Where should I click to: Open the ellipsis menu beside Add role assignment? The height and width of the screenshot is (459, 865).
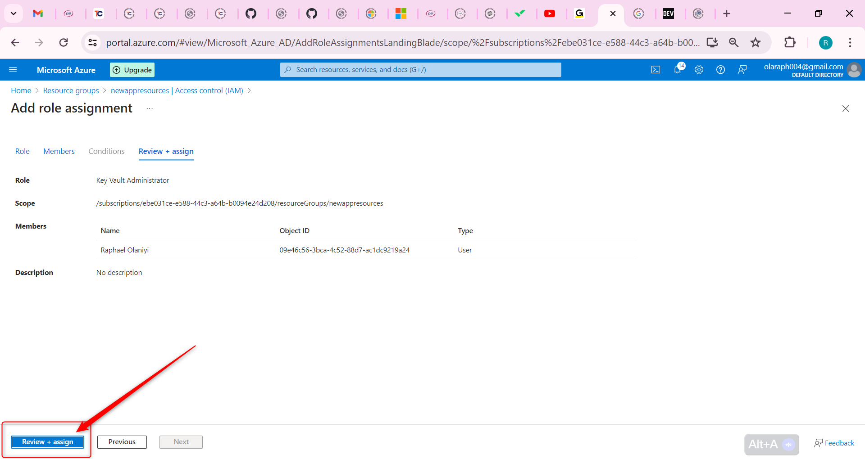point(150,108)
